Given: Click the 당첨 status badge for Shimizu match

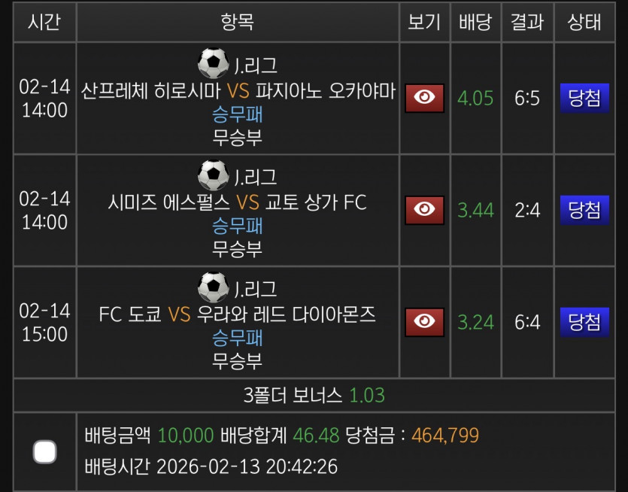Looking at the screenshot, I should point(584,210).
